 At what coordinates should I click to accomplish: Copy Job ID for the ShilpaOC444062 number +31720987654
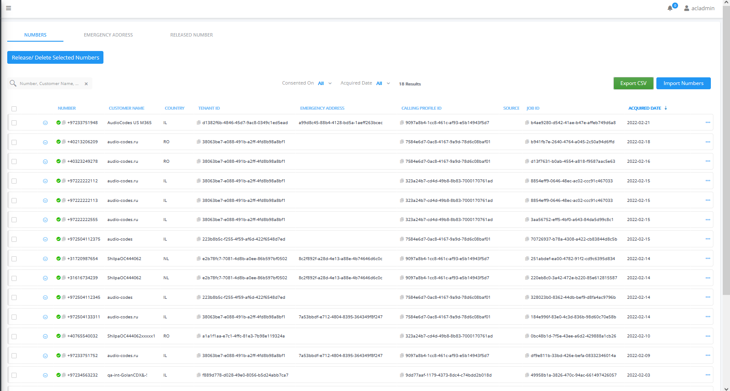pyautogui.click(x=528, y=258)
